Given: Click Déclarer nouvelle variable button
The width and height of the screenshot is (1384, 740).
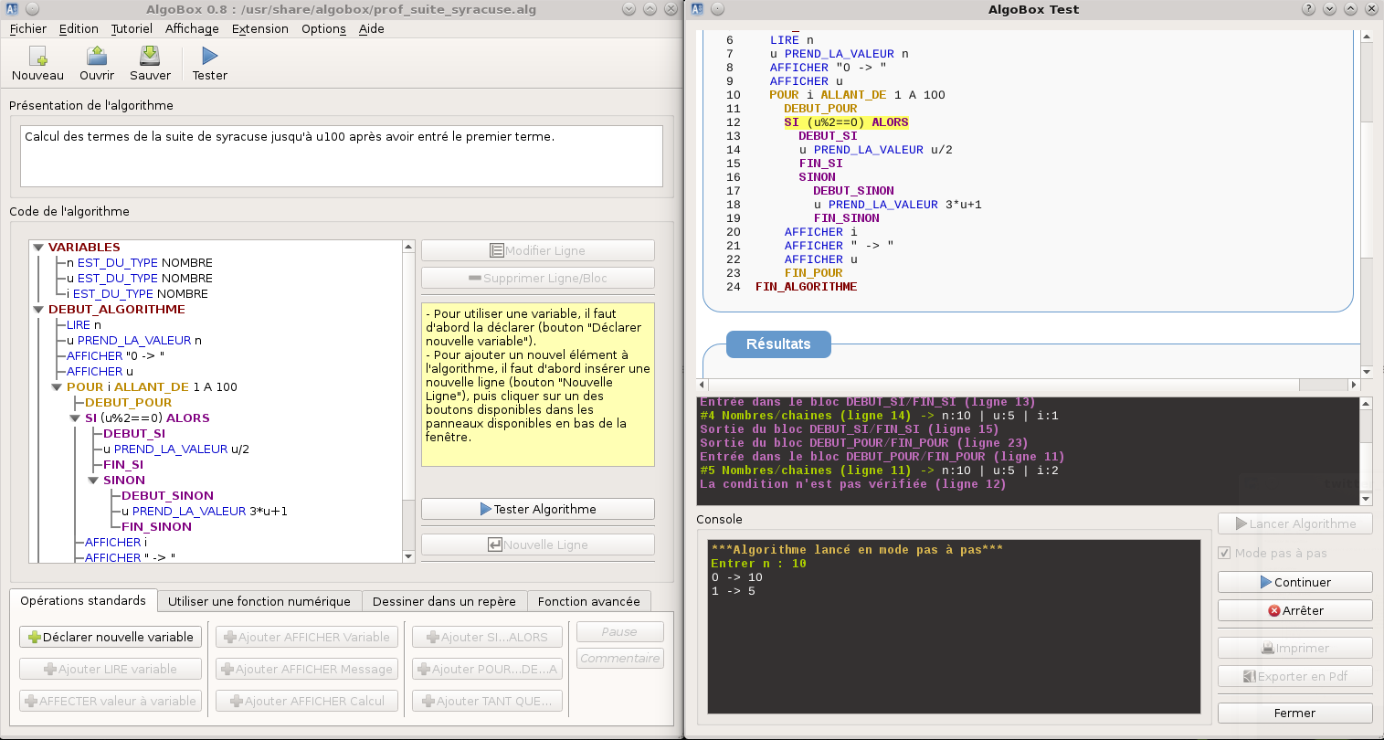Looking at the screenshot, I should pos(111,637).
